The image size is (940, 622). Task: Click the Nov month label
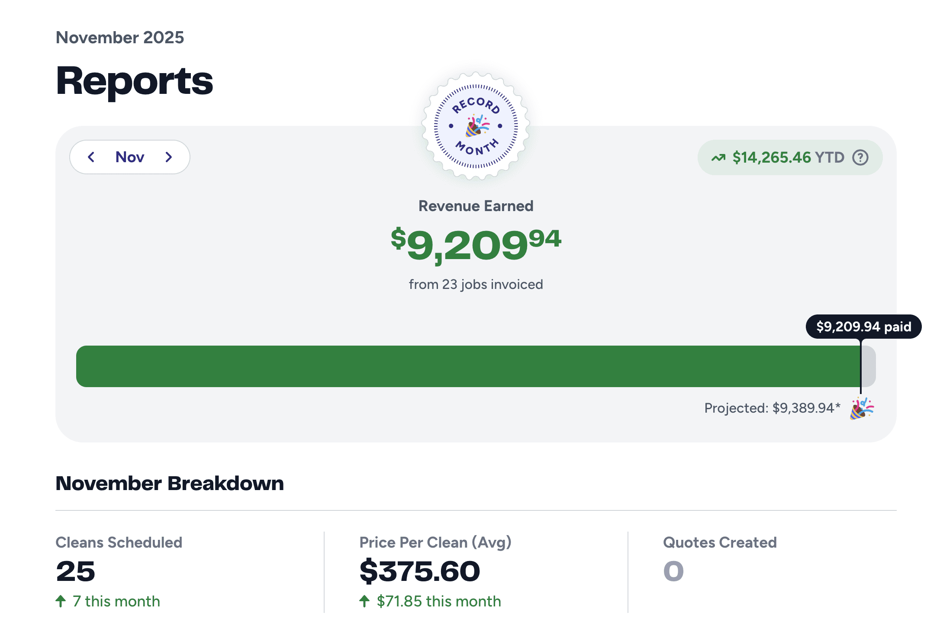tap(130, 157)
